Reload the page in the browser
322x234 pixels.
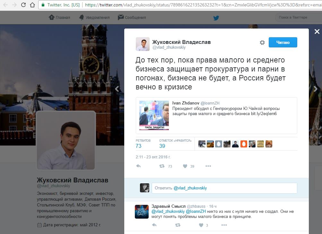23,5
